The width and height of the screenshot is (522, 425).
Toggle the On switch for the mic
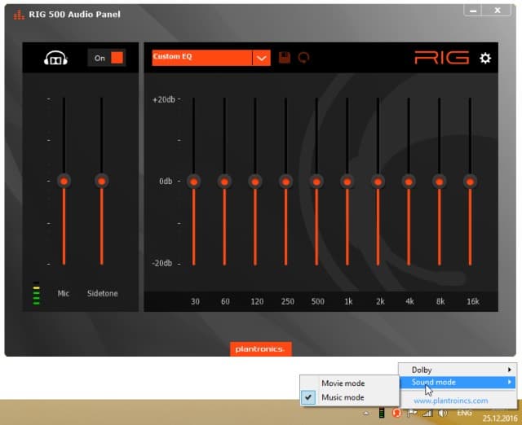click(x=107, y=58)
